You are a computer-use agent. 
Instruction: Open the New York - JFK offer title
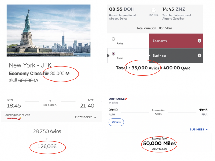30,65
